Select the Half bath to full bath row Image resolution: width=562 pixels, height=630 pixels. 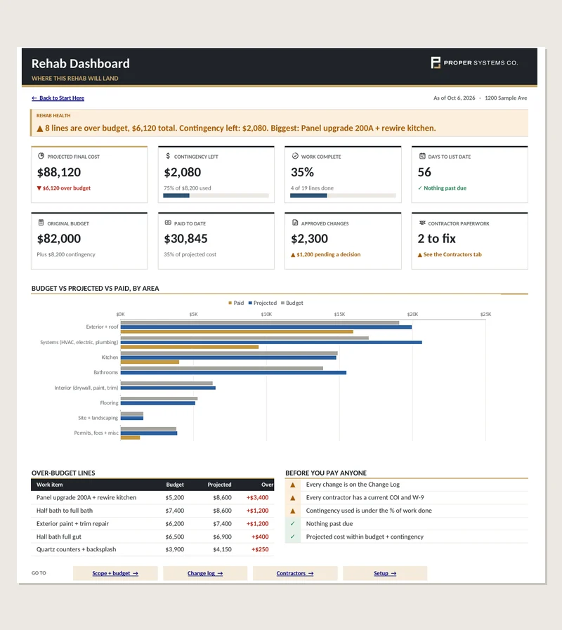click(x=152, y=511)
